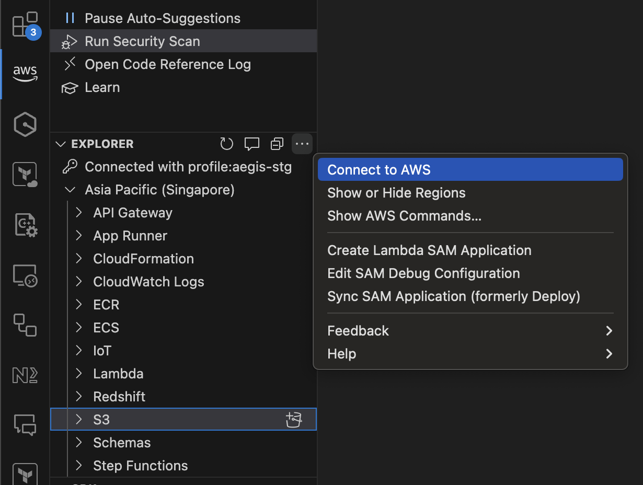Open the Extensions view in activity bar

25,25
